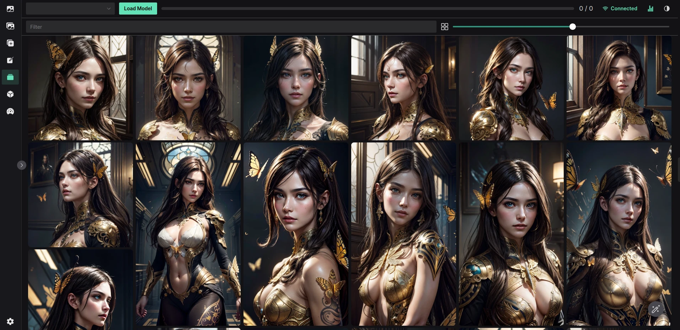Select the first gallery thumbnail in top row

tap(80, 88)
